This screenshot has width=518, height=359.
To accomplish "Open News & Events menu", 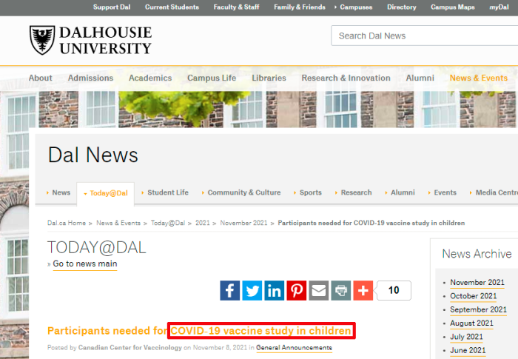I will (479, 78).
